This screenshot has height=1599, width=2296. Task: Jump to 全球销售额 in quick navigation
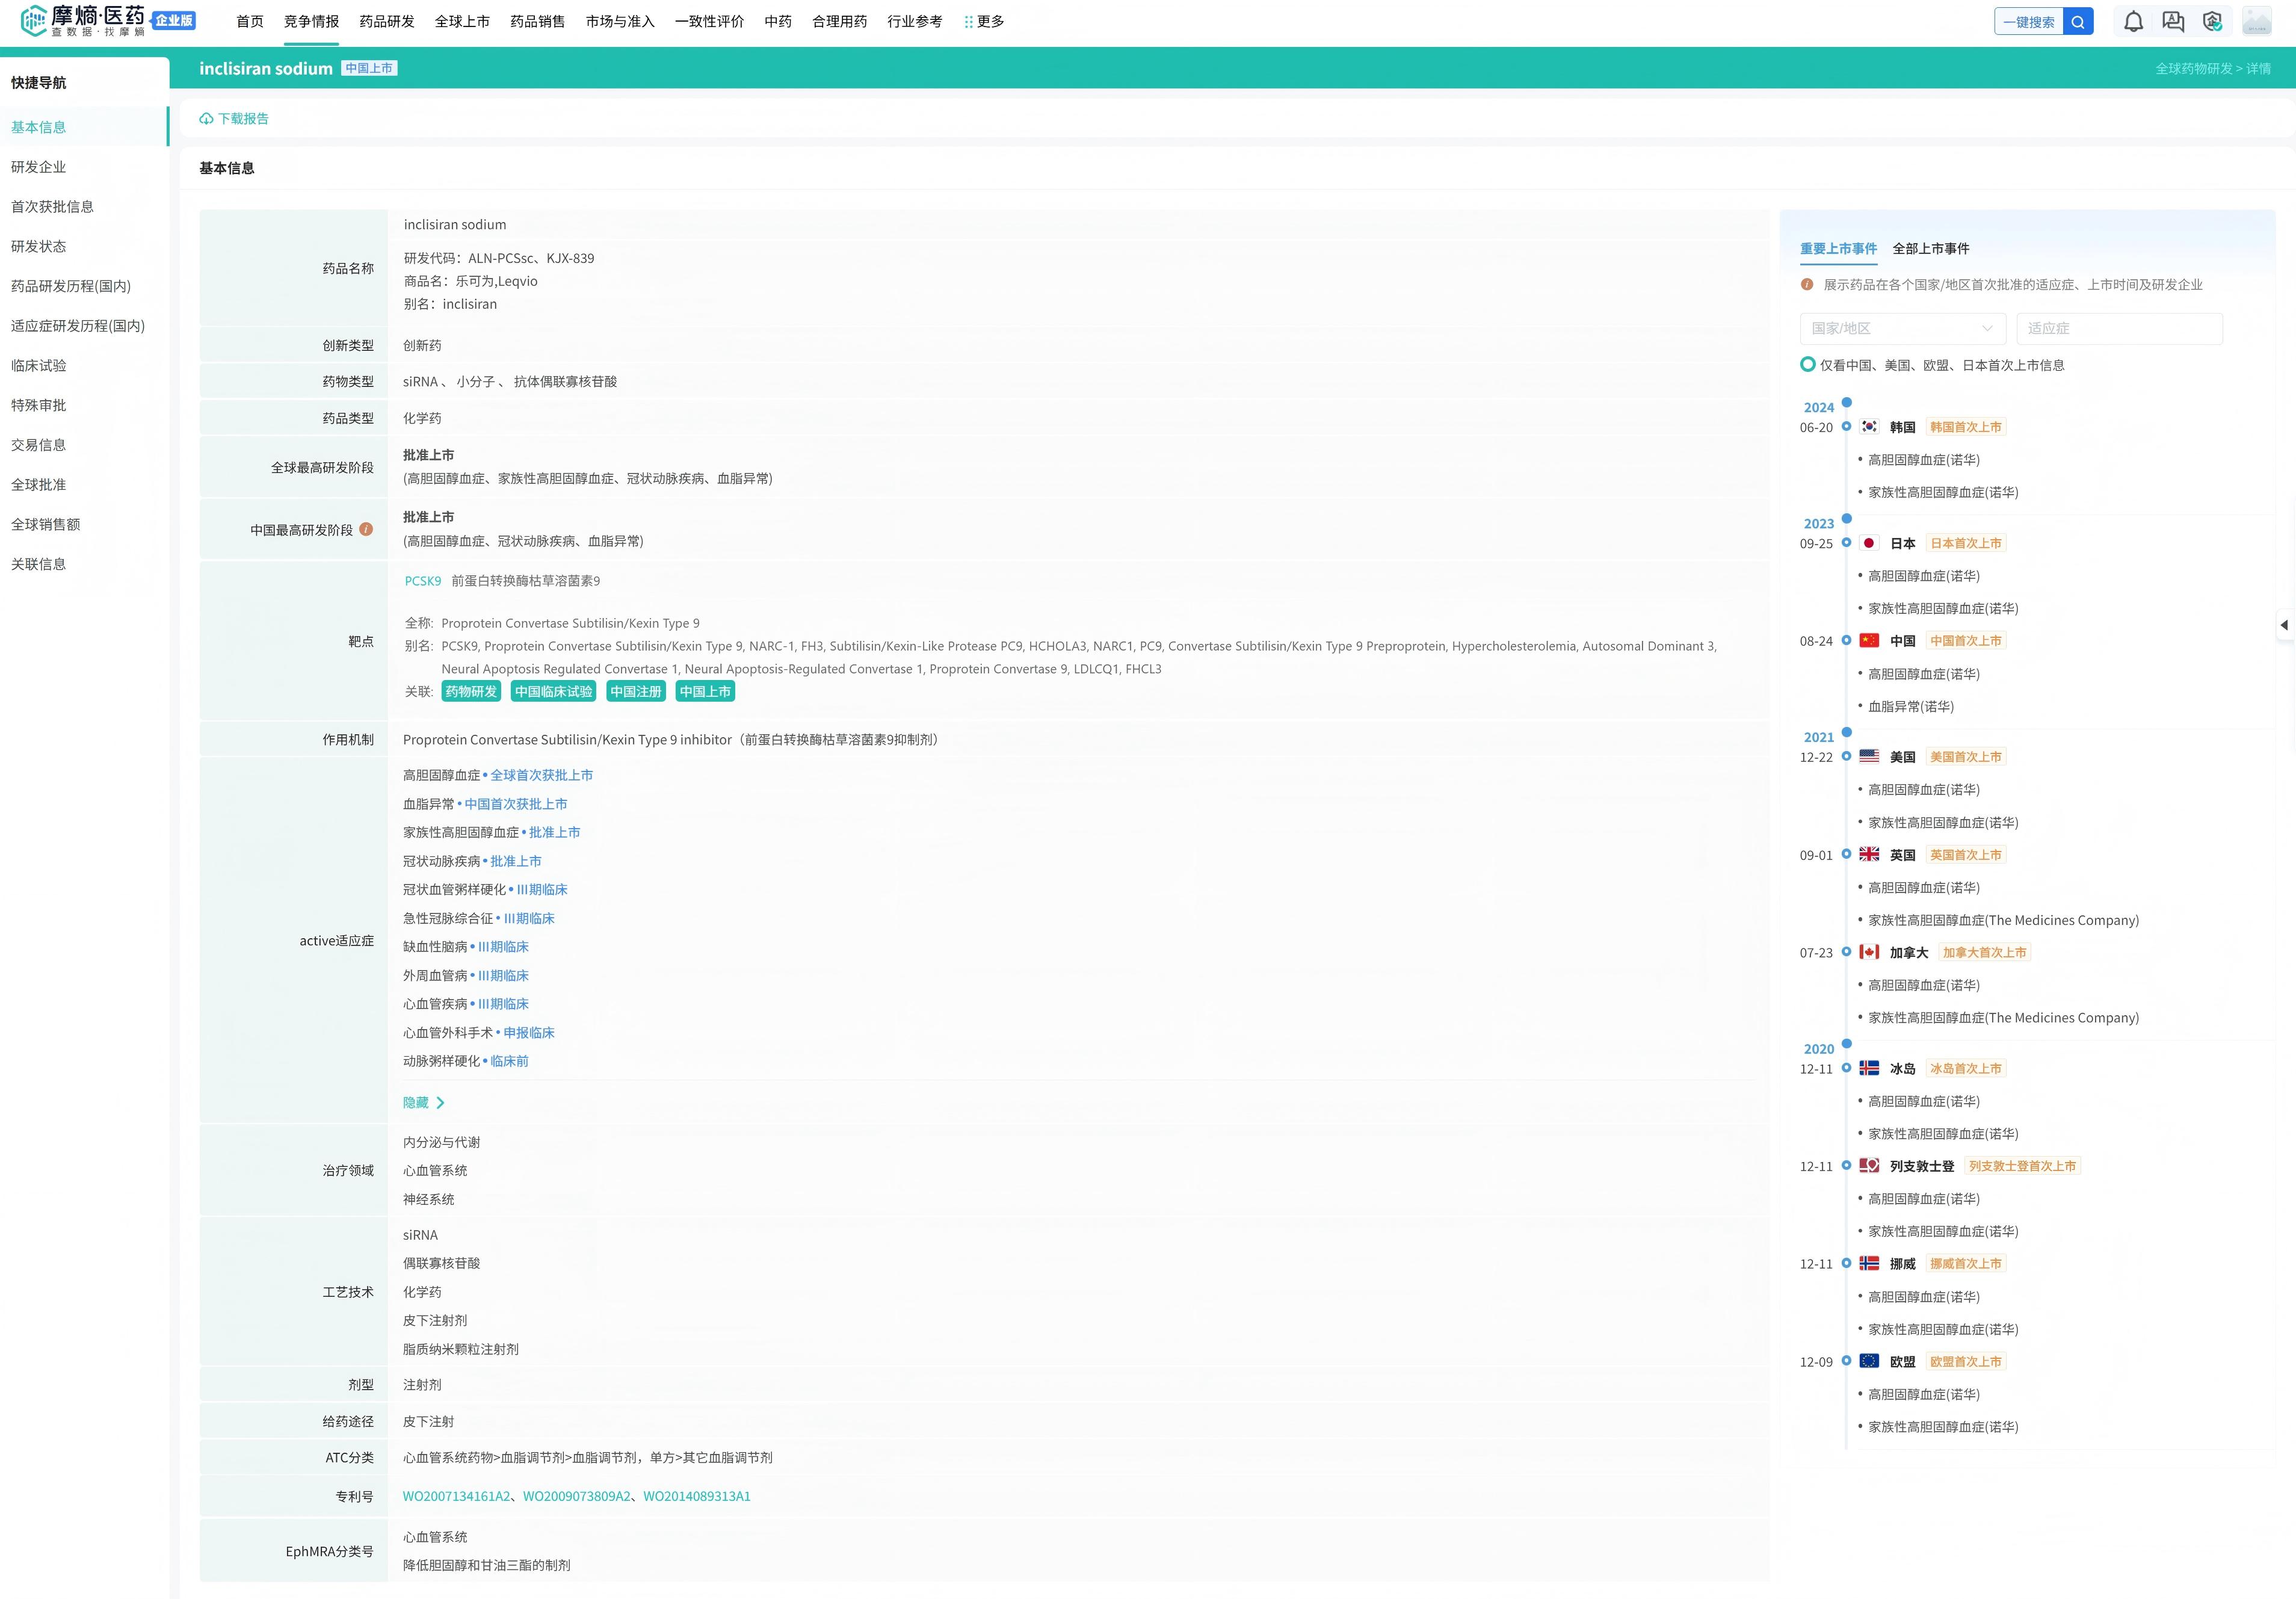(x=46, y=525)
